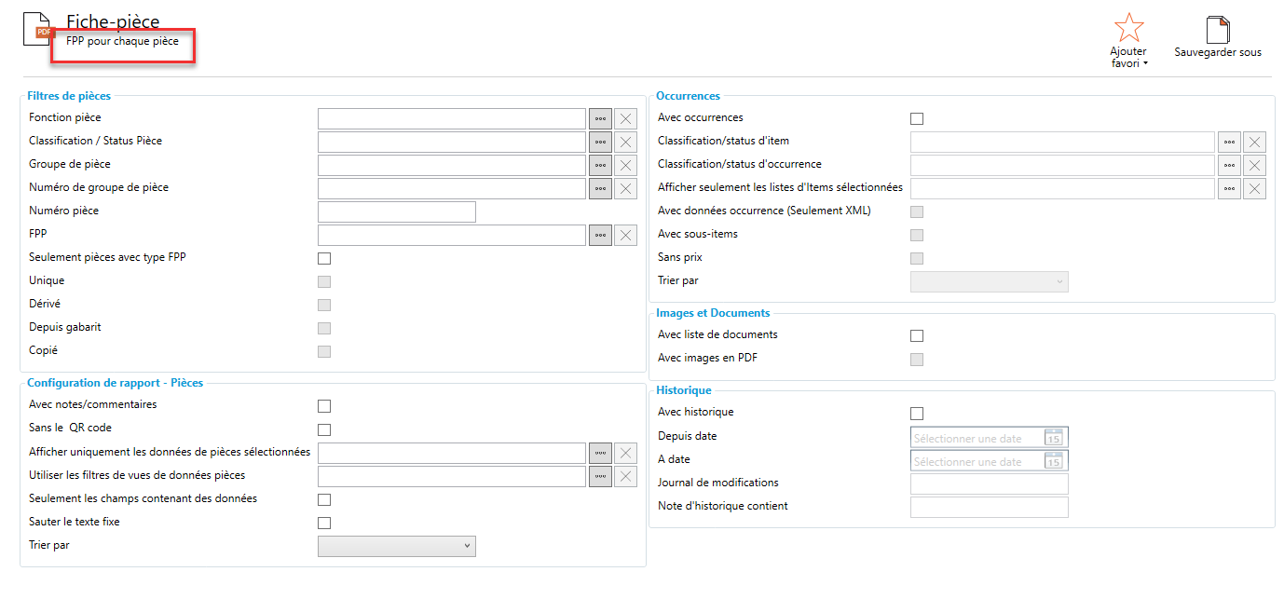Enable Avec historique checkbox

click(x=917, y=414)
